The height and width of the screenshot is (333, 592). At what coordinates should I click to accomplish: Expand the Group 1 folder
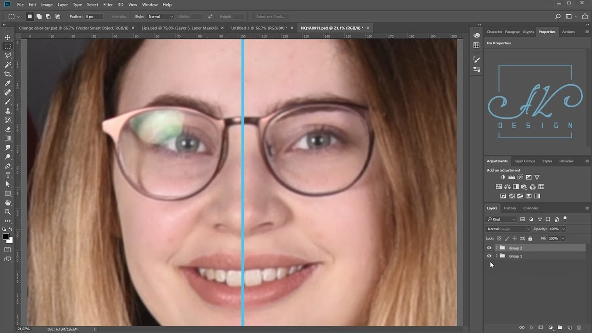(496, 256)
